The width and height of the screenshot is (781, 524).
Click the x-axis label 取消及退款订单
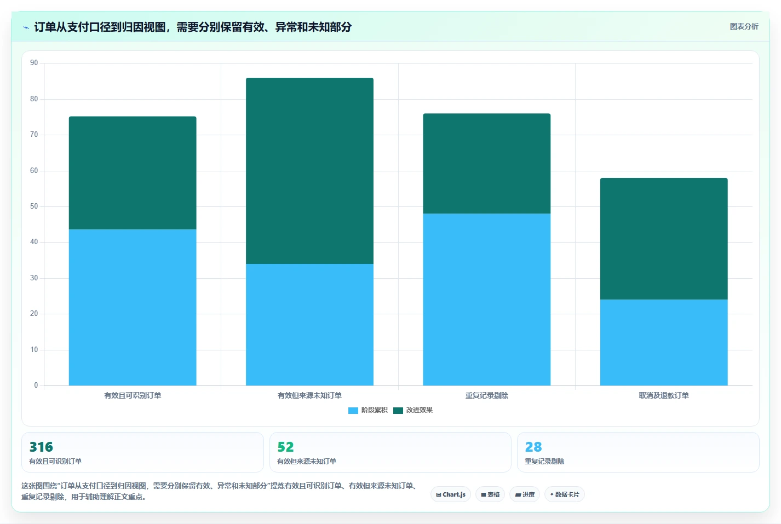(664, 395)
